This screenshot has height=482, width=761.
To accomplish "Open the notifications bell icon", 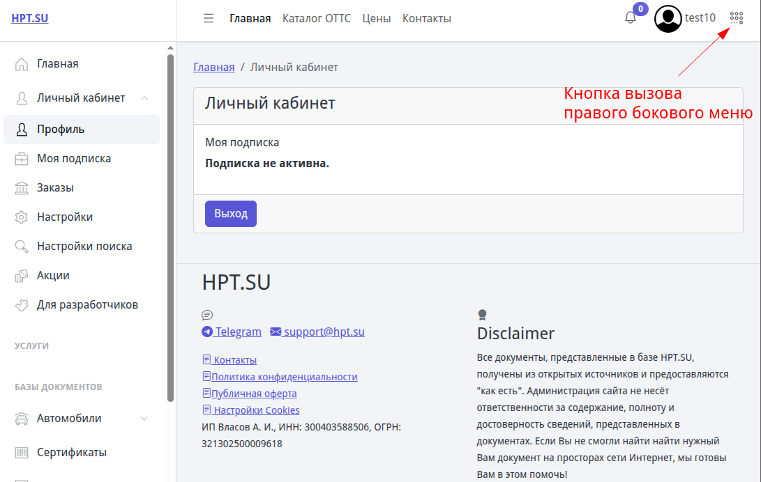I will click(x=631, y=19).
